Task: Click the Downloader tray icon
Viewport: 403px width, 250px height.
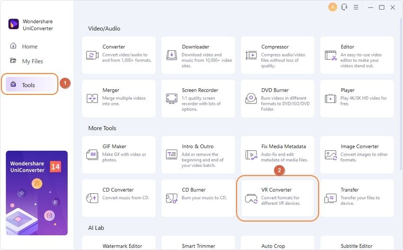Action: click(x=172, y=56)
